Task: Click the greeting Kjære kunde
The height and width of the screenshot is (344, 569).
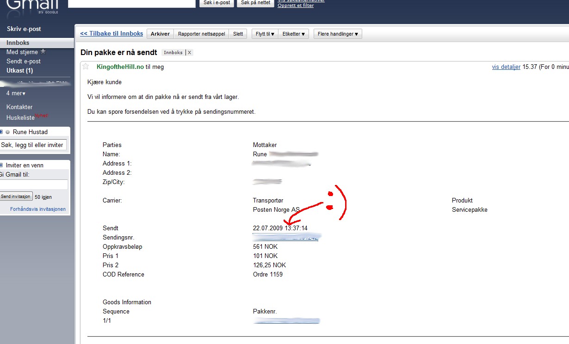Action: pyautogui.click(x=105, y=82)
